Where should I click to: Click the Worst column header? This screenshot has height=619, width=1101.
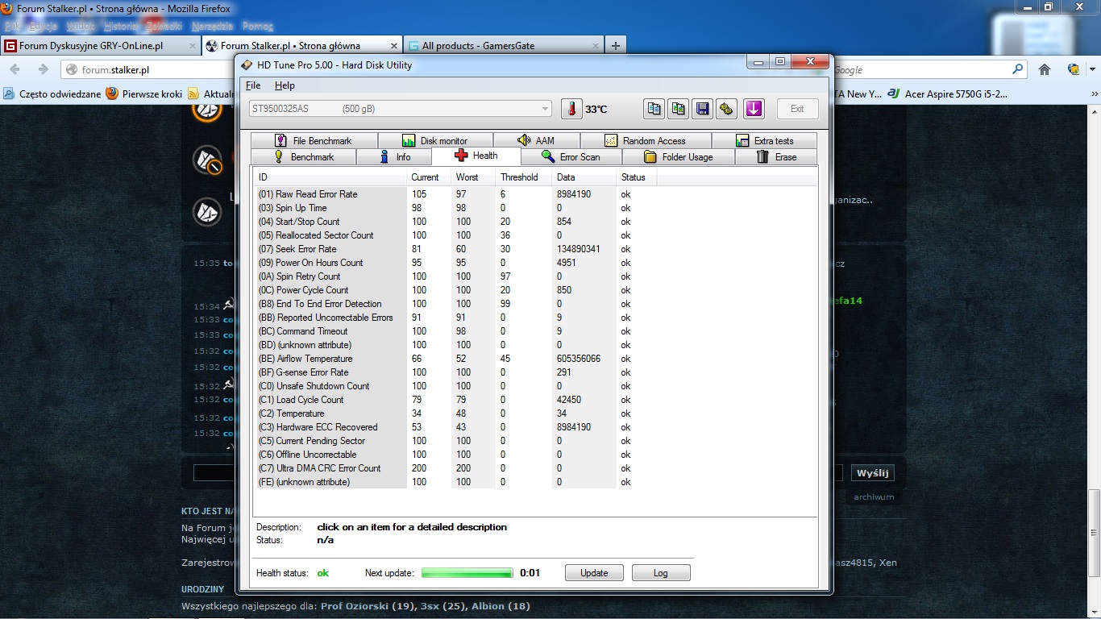(x=473, y=177)
